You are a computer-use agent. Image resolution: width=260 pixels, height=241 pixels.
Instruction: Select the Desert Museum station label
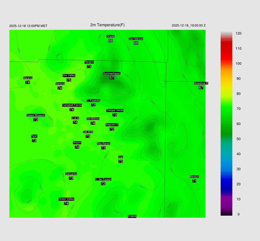click(36, 115)
